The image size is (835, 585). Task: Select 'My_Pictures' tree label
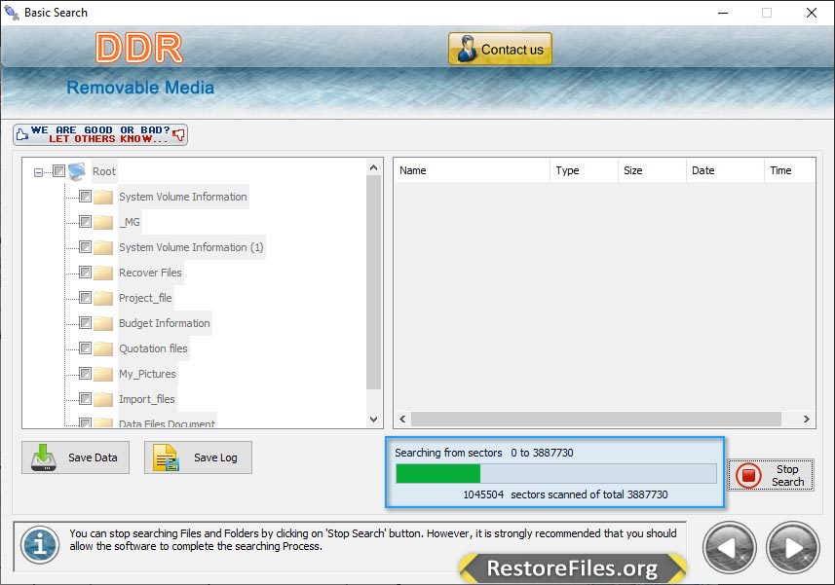147,374
